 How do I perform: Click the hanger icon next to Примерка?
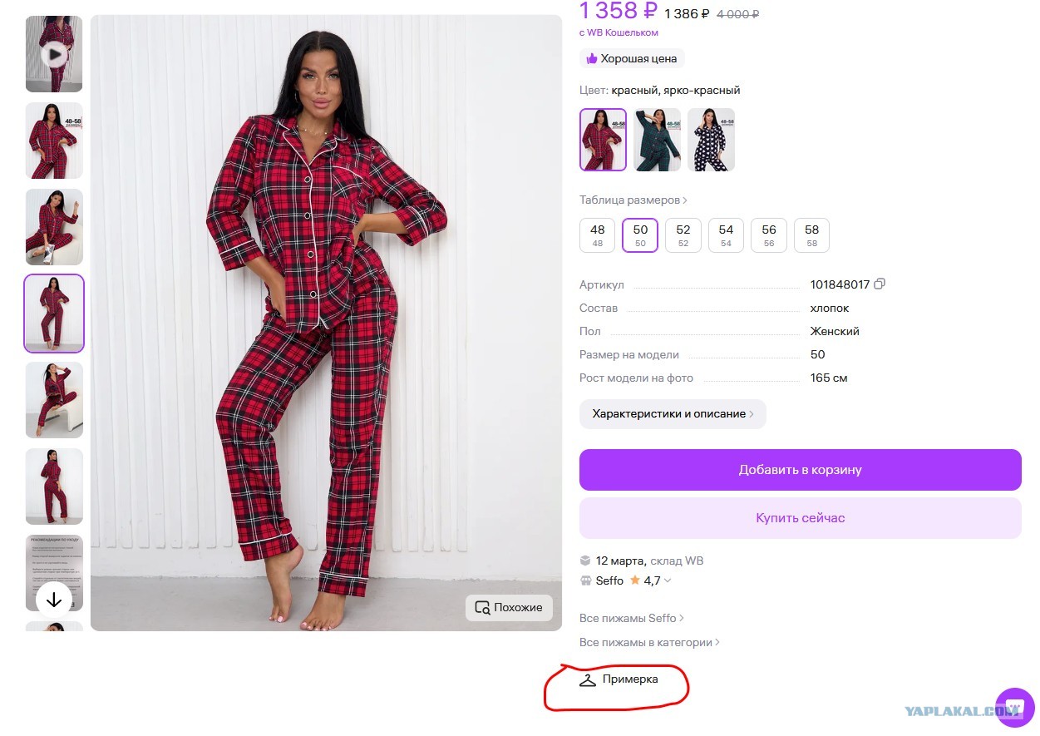pos(588,680)
